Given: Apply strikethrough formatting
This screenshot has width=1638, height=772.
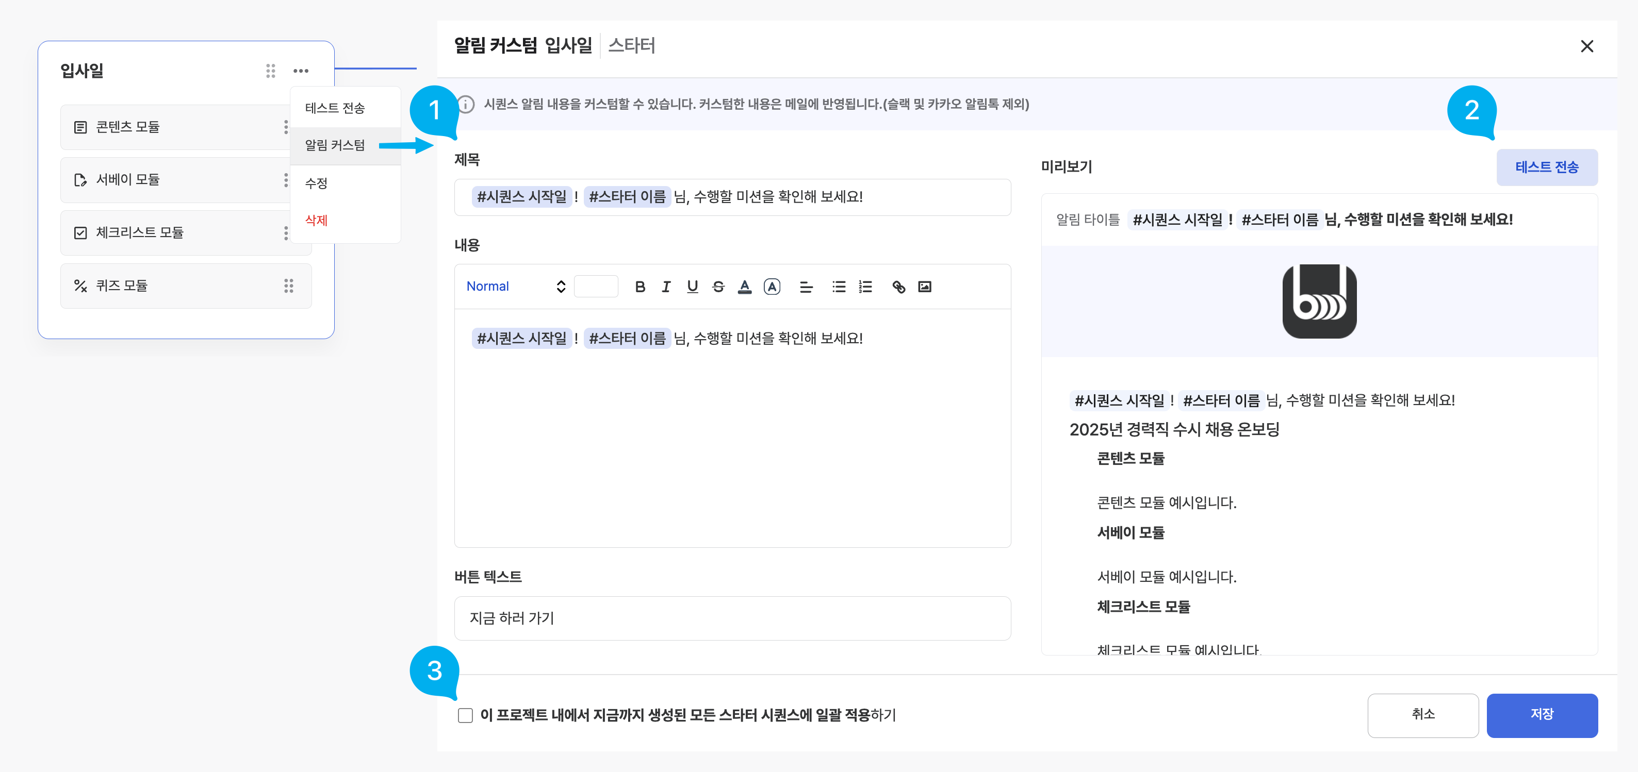Looking at the screenshot, I should (x=718, y=287).
